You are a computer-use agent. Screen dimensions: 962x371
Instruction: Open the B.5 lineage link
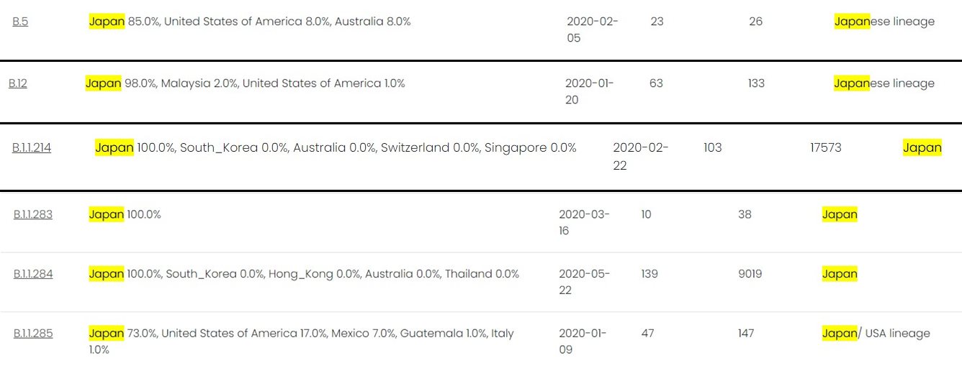pyautogui.click(x=20, y=22)
